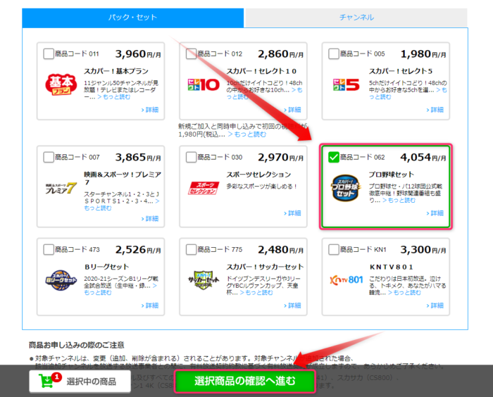Expand もっと読む for スカパー！基本プラン
Image resolution: width=493 pixels, height=397 pixels.
tap(114, 97)
